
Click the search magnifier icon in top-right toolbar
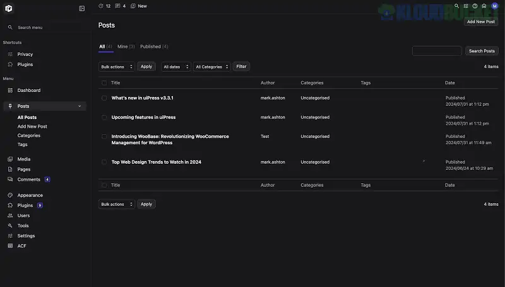457,6
